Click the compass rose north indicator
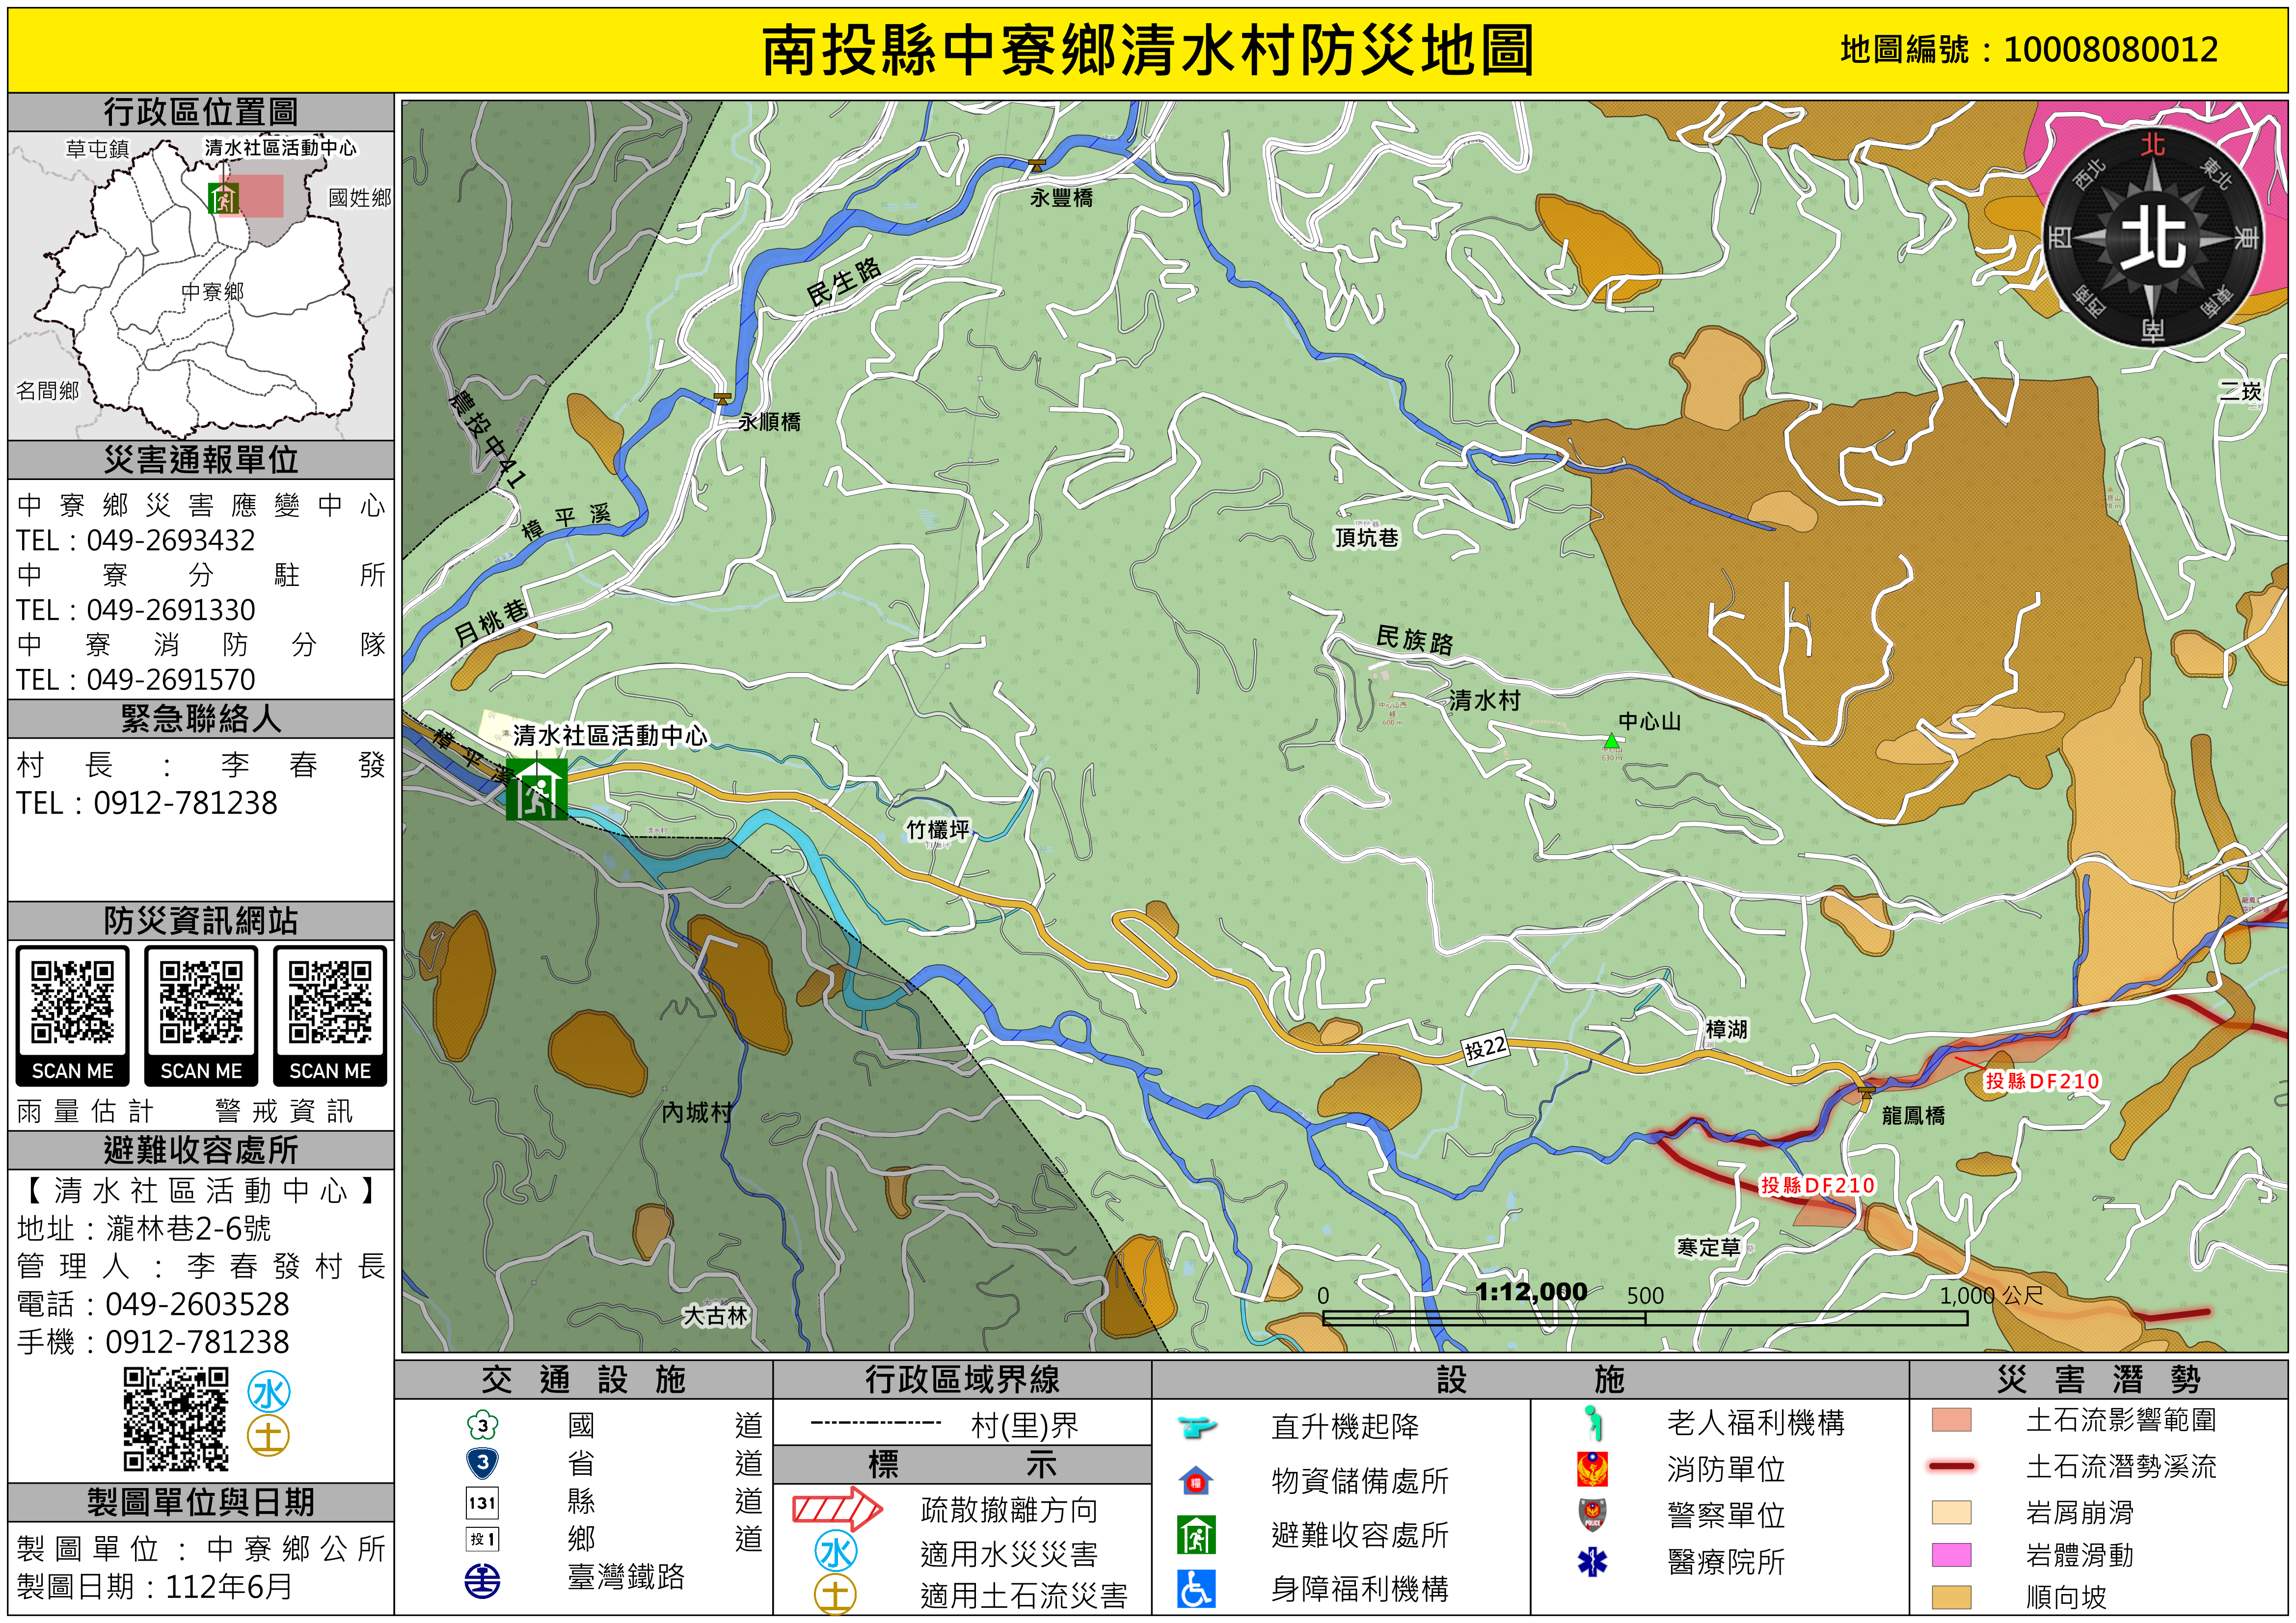This screenshot has height=1623, width=2296. [2152, 238]
